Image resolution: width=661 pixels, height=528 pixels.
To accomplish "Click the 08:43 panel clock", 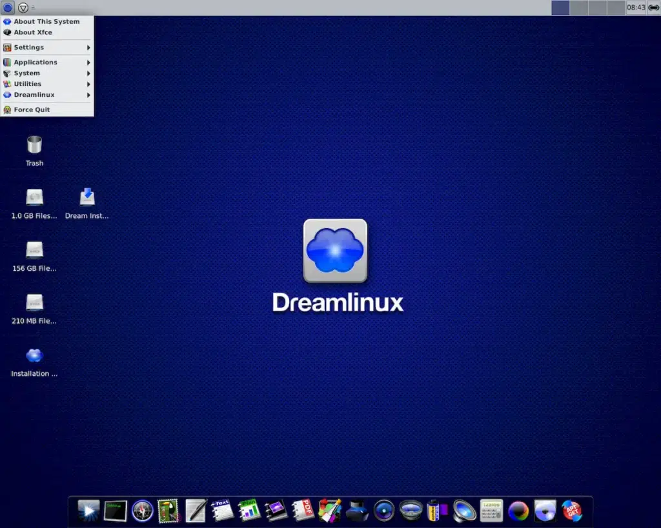I will point(636,8).
